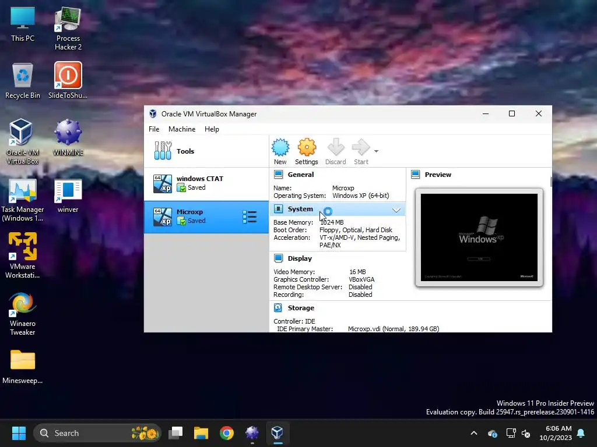Select the windows CTAT virtual machine

pos(206,183)
